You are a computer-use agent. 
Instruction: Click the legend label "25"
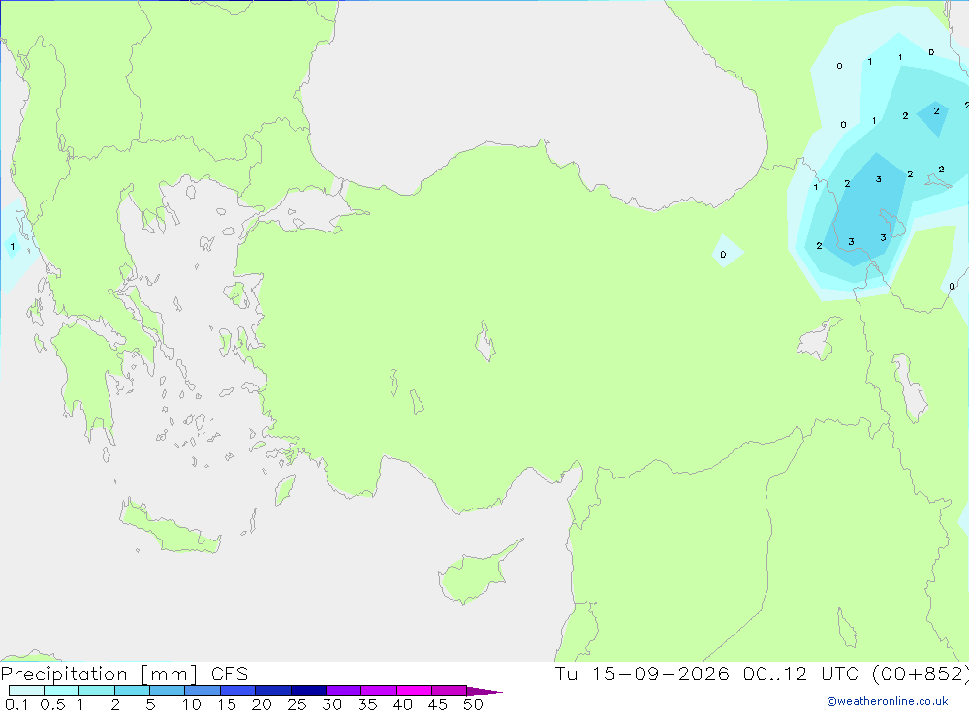(297, 704)
